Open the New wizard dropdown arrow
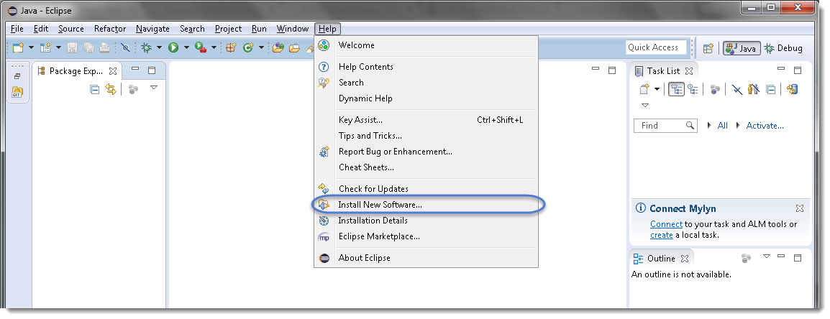The image size is (830, 319). coord(31,47)
